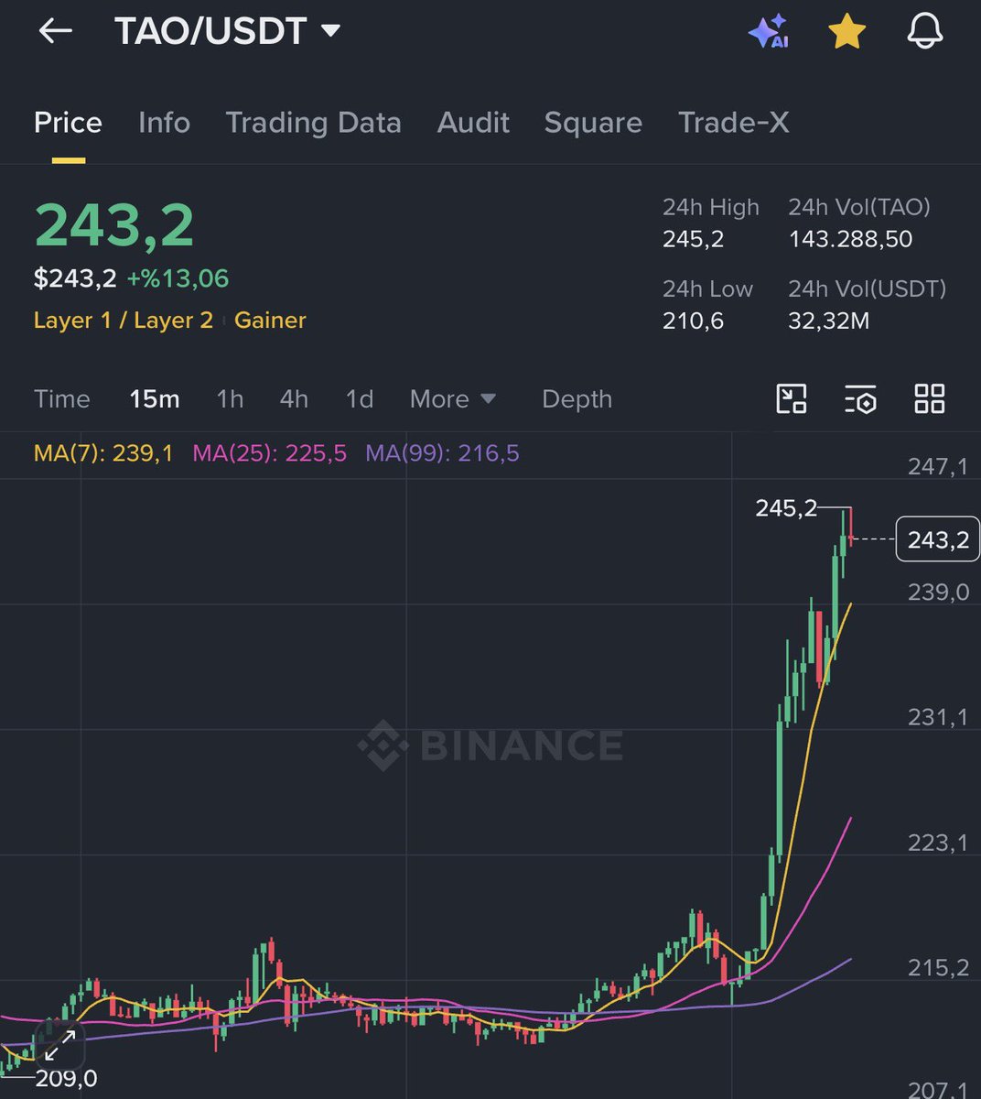Open the TAO/USDT pair selector dropdown

(x=227, y=31)
